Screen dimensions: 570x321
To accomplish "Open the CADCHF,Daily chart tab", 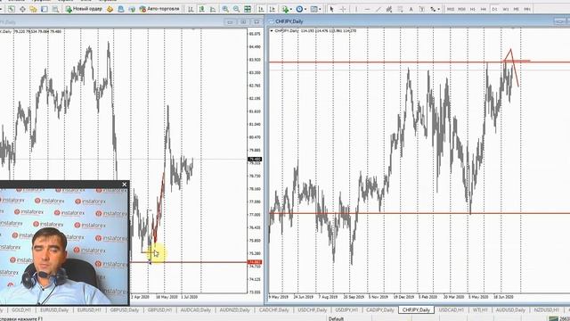I will [x=273, y=310].
